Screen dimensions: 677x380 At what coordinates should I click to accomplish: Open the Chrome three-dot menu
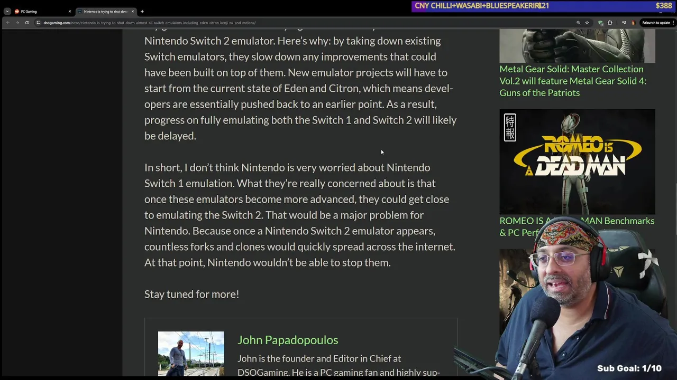pyautogui.click(x=674, y=23)
